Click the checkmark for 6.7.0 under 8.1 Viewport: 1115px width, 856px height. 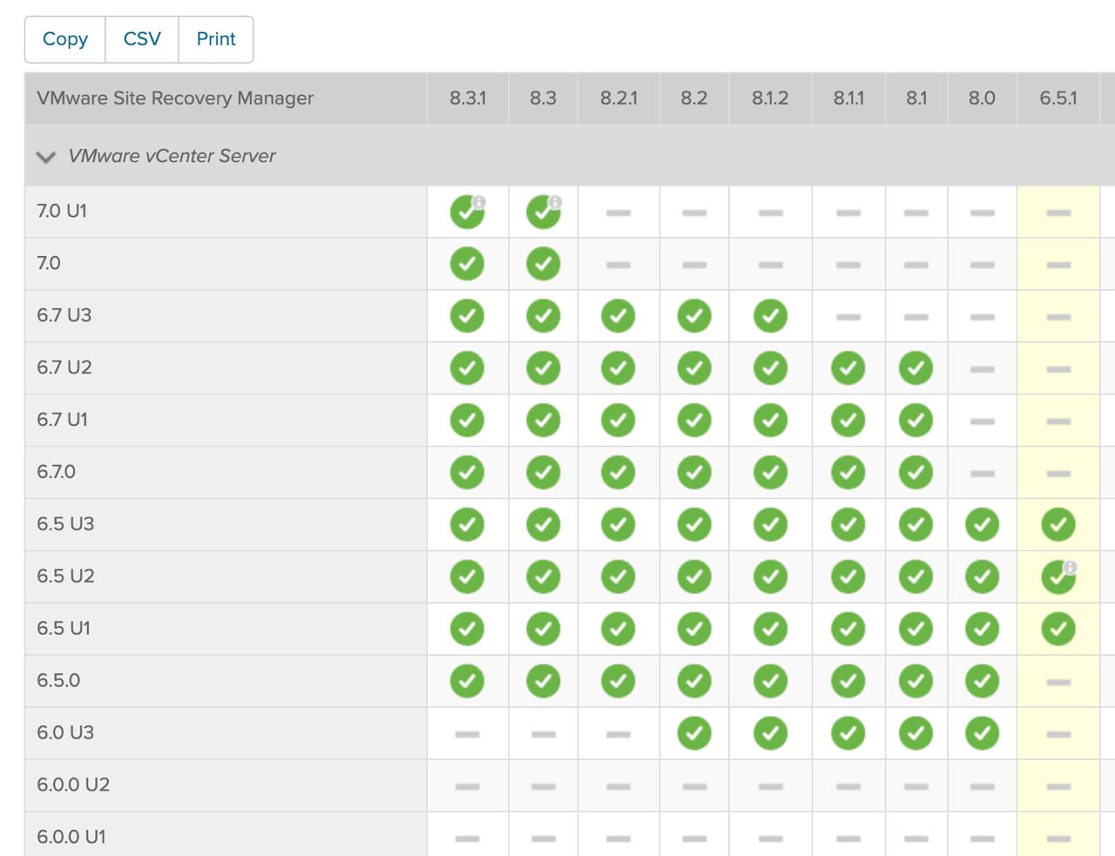coord(916,472)
